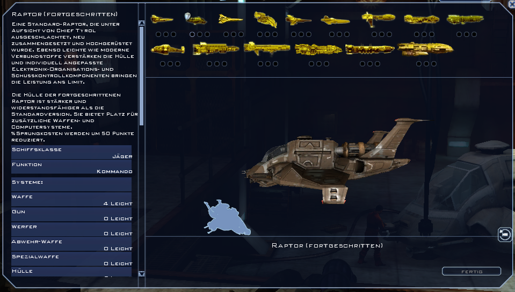Viewport: 515px width, 292px height.
Task: Click the Funktion Kommando row
Action: (x=71, y=168)
